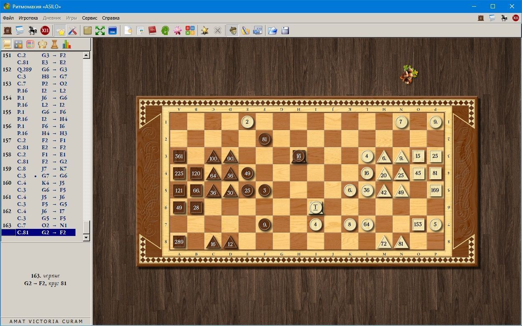Click the floppy disk save icon

pos(285,30)
